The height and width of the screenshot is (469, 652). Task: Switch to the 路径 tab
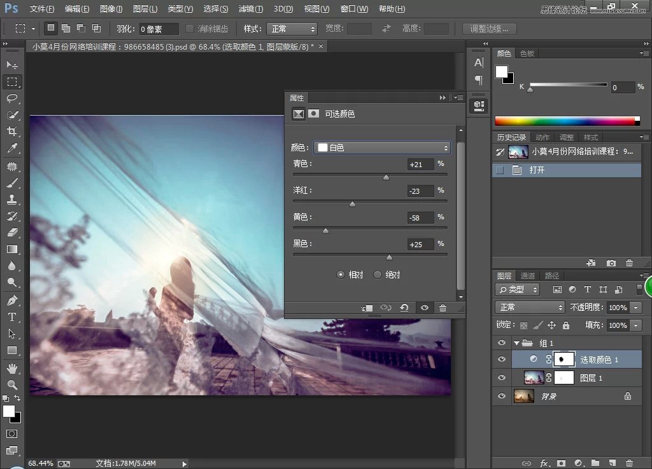click(x=552, y=276)
